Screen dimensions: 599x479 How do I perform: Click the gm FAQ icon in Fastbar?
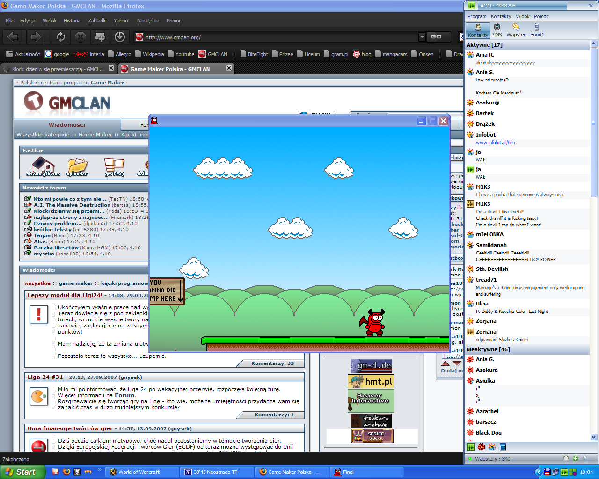click(x=114, y=167)
